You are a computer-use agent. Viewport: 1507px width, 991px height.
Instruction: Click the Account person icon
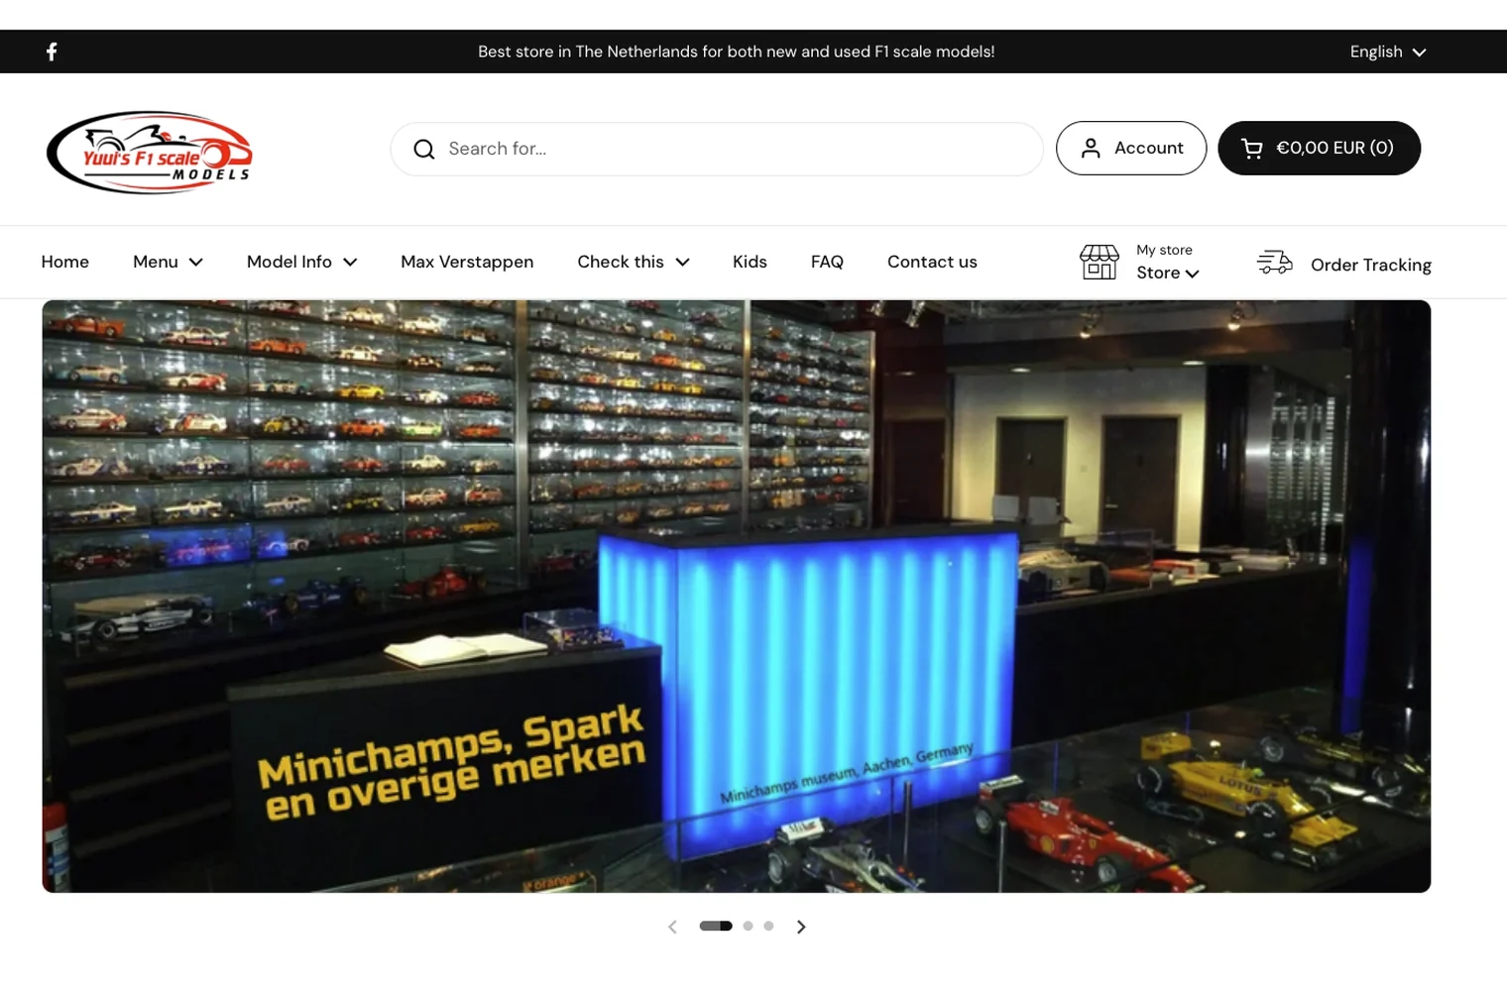[x=1091, y=148]
